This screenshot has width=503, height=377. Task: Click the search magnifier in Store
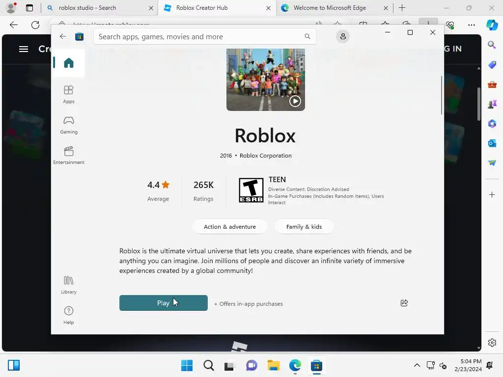[307, 36]
